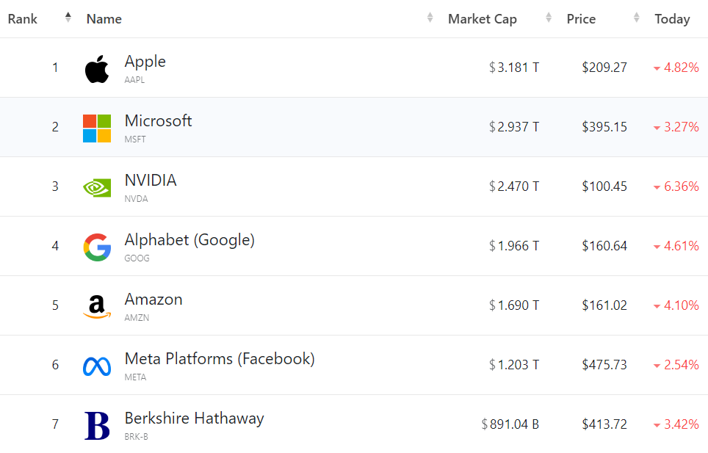
Task: Open Meta Platforms (Facebook) link
Action: (220, 359)
